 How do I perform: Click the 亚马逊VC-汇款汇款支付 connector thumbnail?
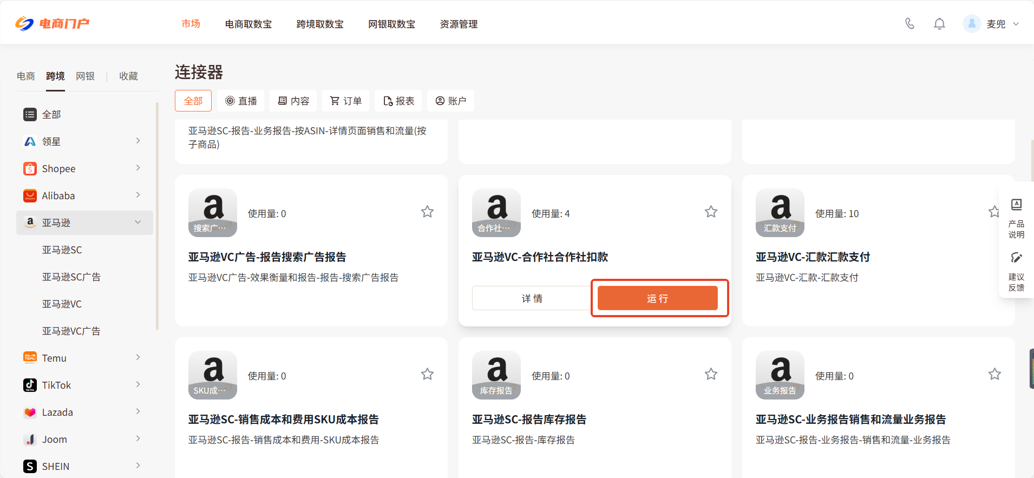[x=780, y=213]
